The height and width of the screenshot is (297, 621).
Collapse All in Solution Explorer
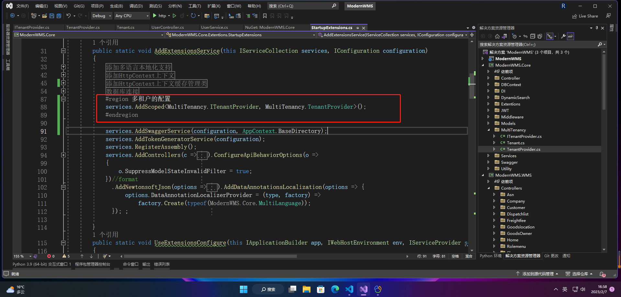533,36
